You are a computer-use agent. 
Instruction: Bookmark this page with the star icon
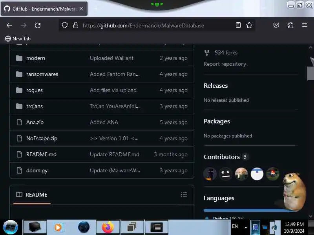(x=249, y=25)
